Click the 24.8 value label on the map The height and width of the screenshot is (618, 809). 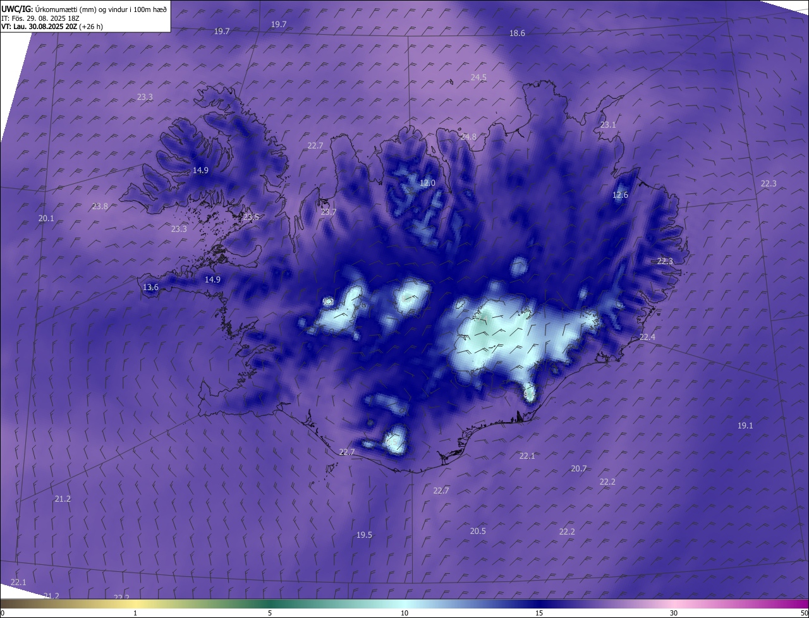(468, 136)
